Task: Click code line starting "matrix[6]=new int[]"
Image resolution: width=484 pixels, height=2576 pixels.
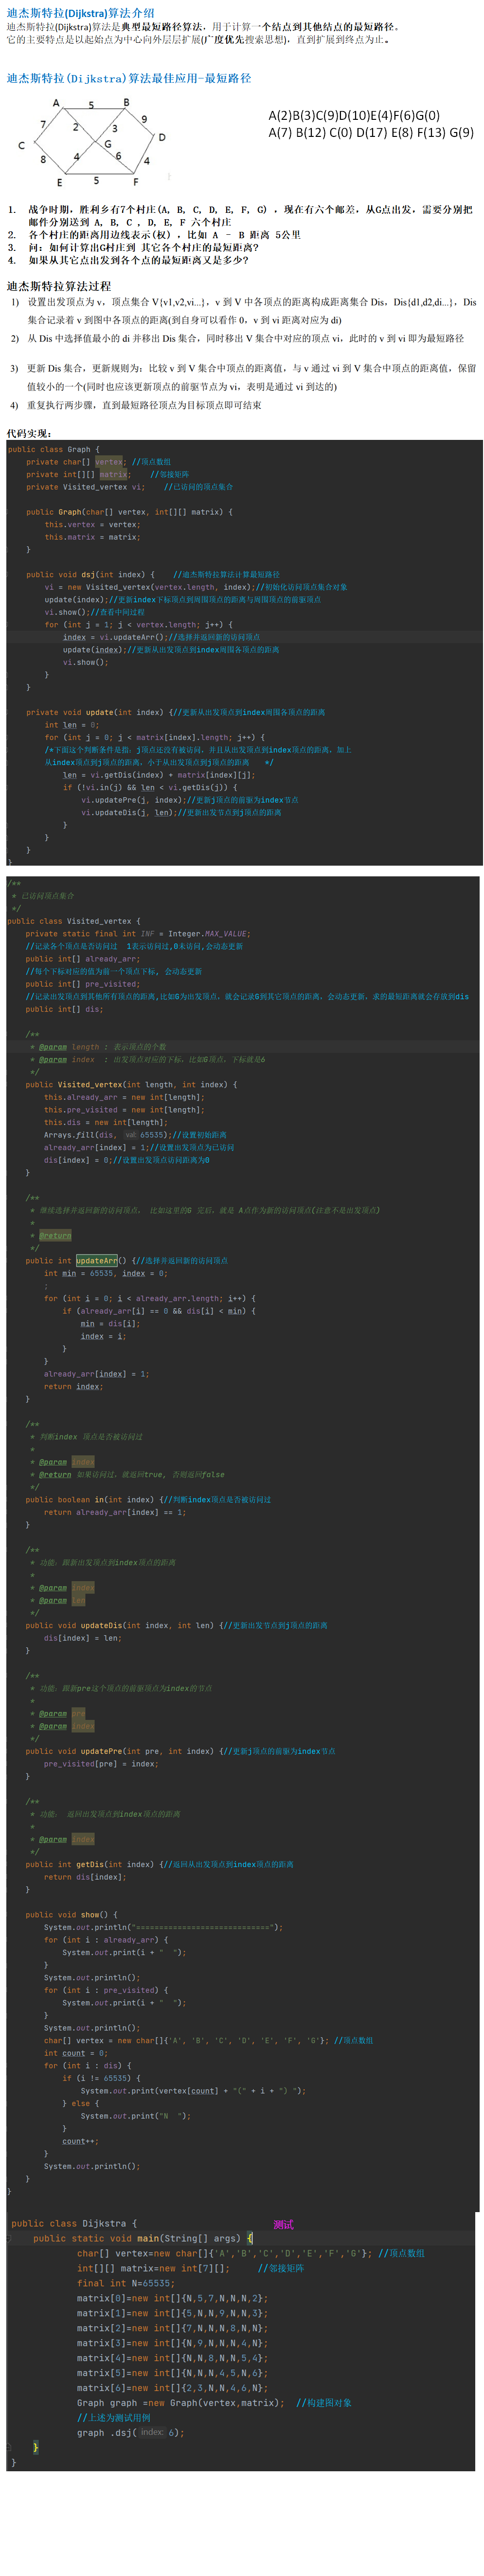Action: [x=172, y=2388]
